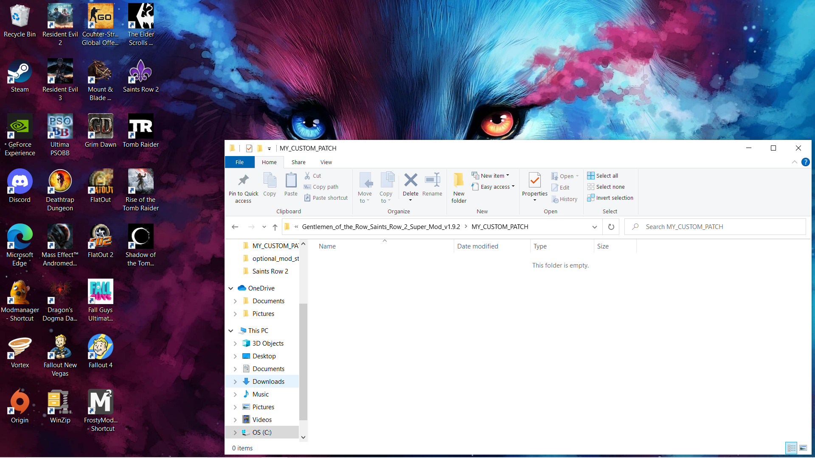
Task: Open the recent locations dropdown
Action: tap(264, 227)
